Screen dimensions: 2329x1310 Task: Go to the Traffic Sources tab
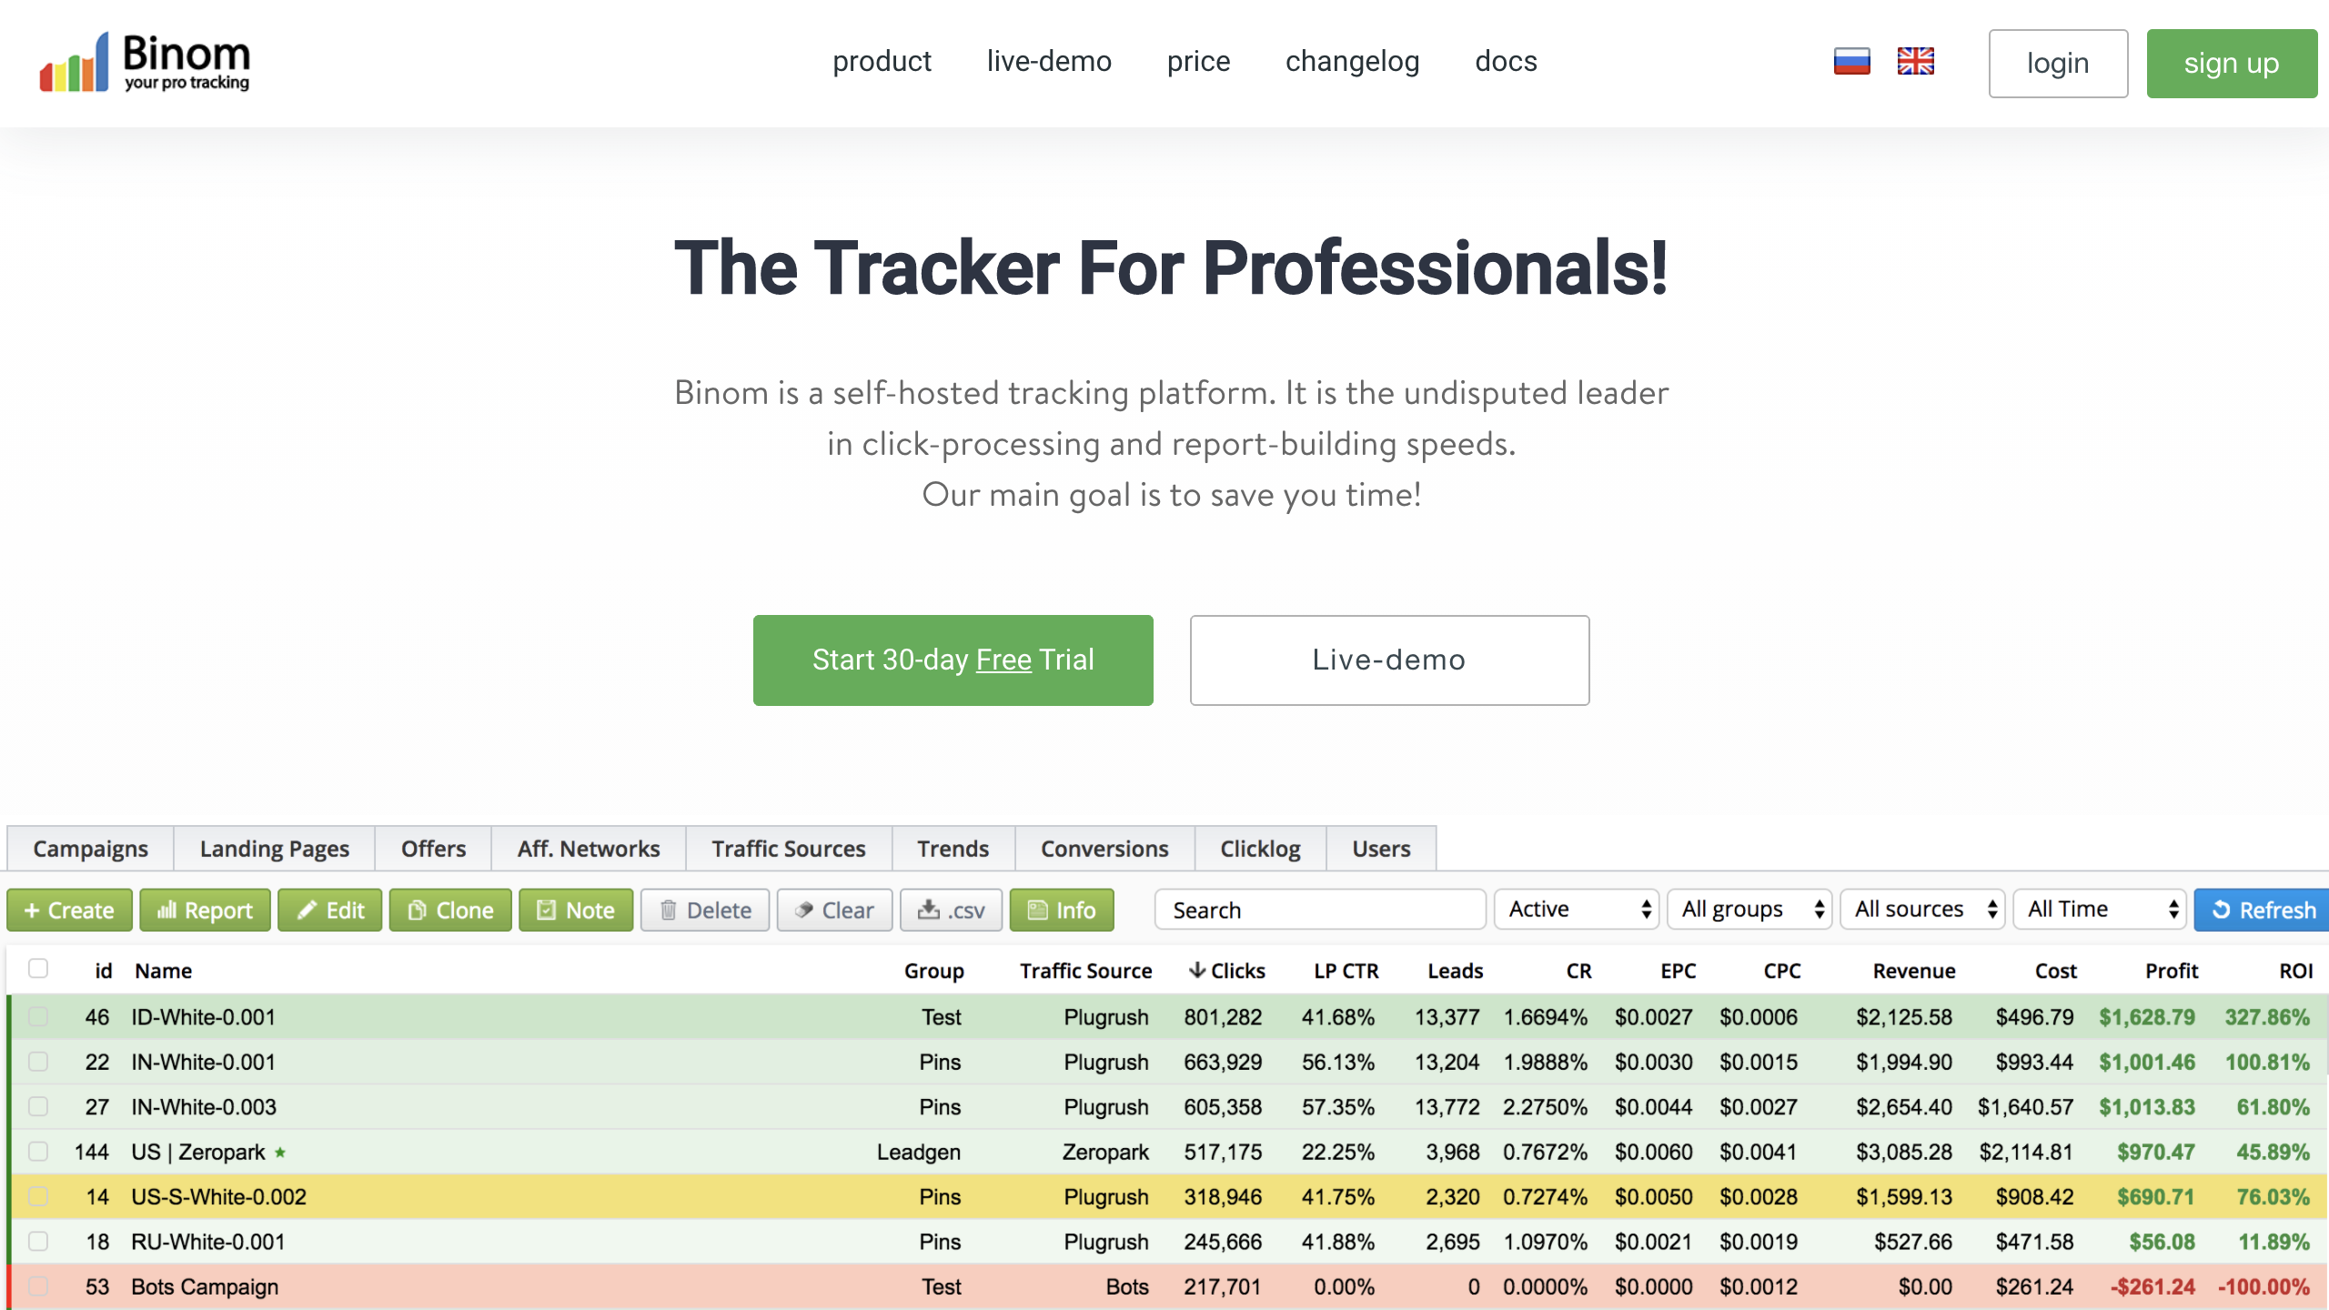789,849
